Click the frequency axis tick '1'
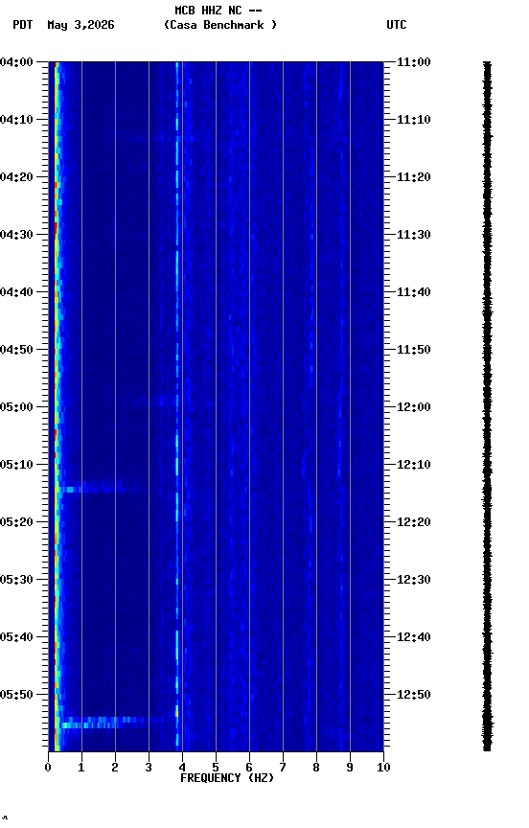529x828 pixels. [81, 768]
